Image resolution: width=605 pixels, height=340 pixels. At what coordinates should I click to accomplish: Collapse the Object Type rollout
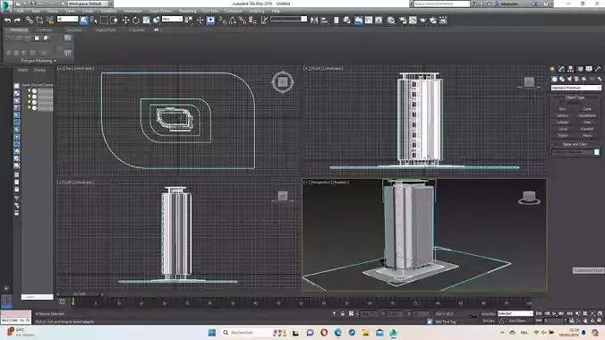click(x=575, y=98)
